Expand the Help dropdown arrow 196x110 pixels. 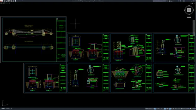[185, 1]
